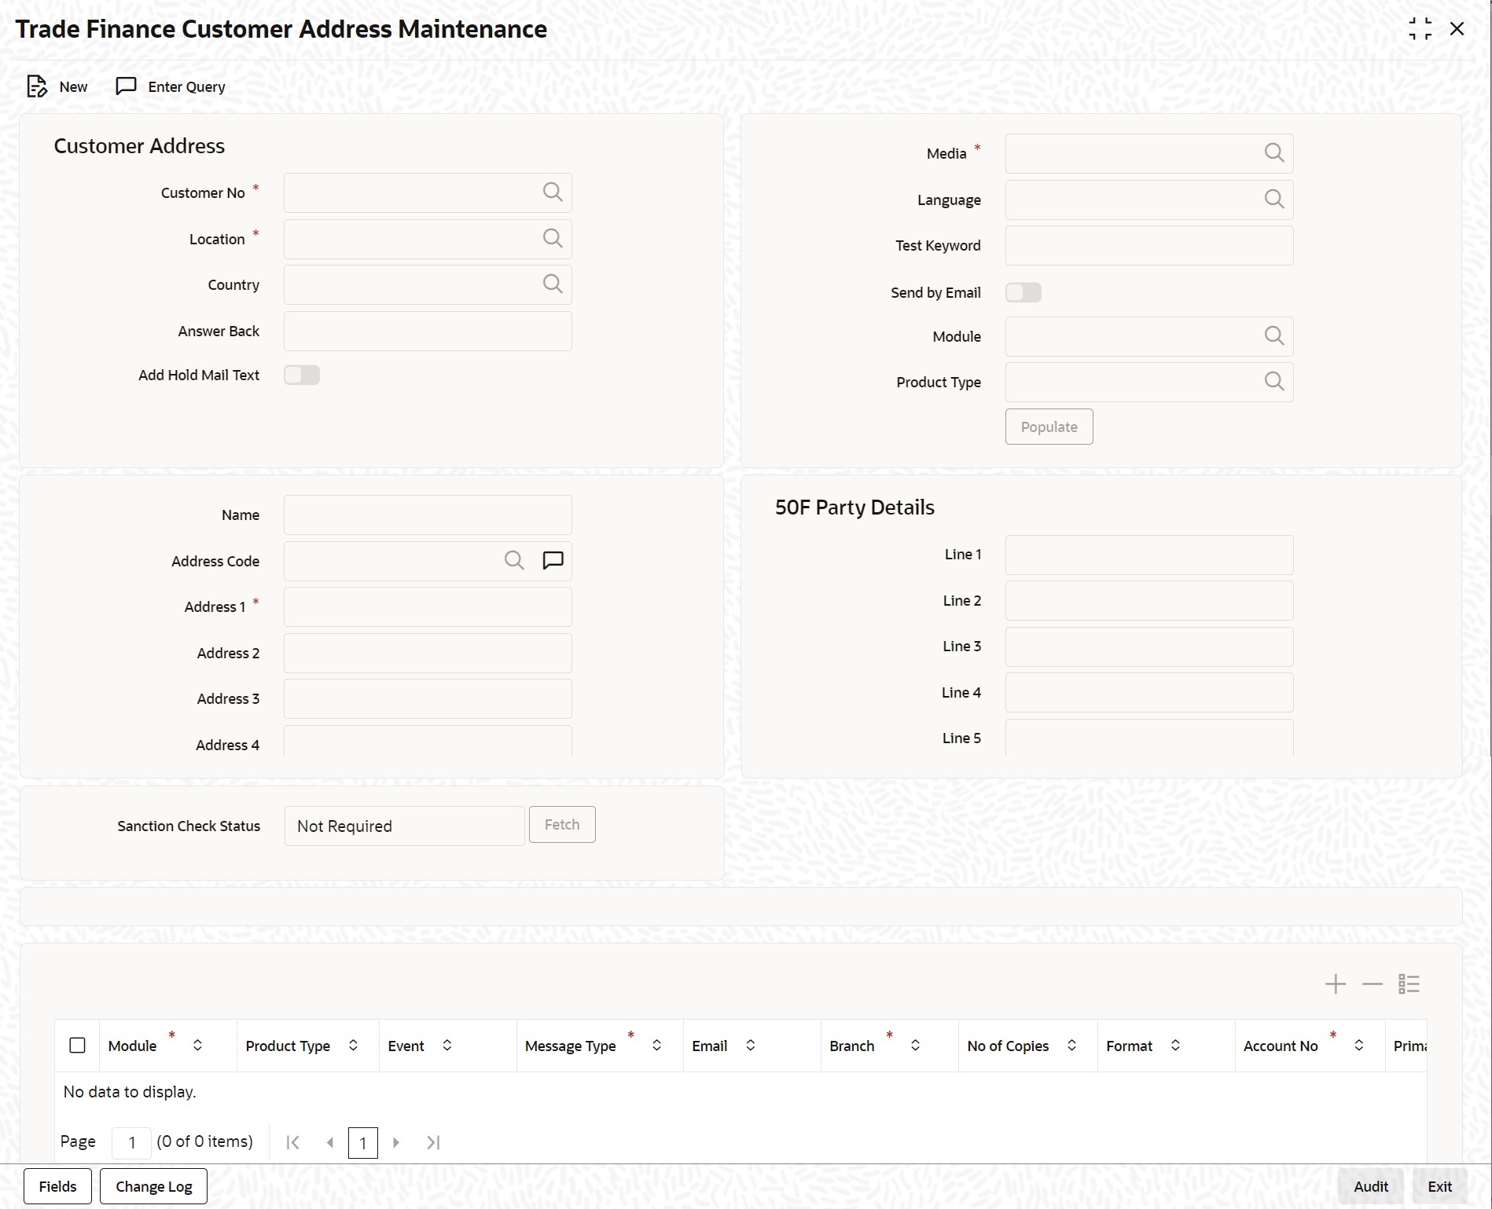Image resolution: width=1492 pixels, height=1209 pixels.
Task: Open Language lookup search icon
Action: pyautogui.click(x=1274, y=200)
